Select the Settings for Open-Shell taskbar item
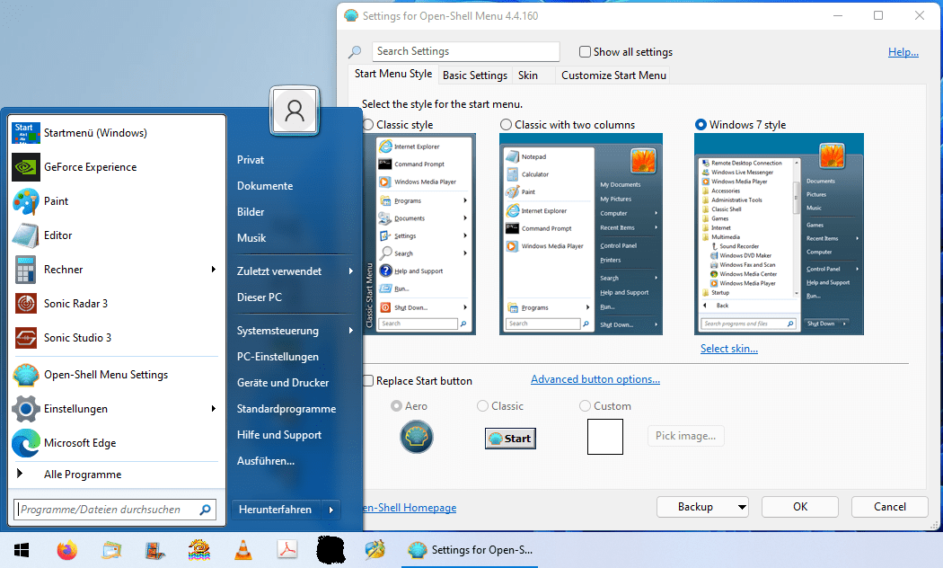 [x=470, y=550]
